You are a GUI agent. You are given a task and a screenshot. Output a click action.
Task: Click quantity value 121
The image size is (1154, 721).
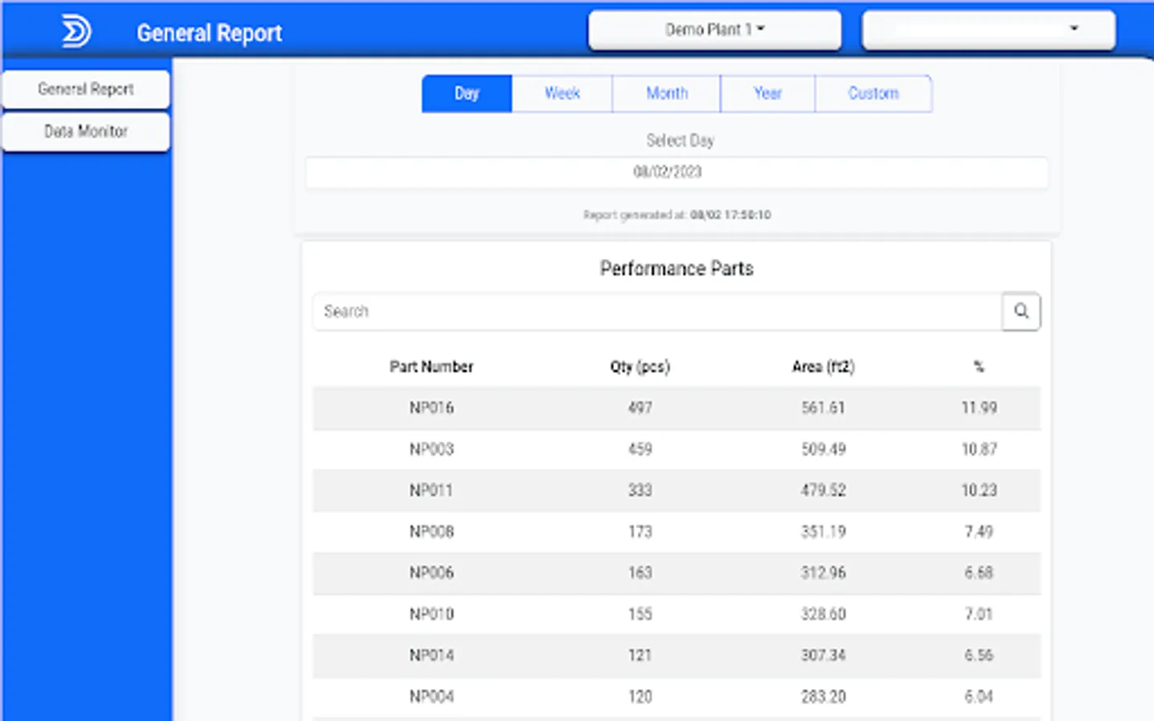[640, 655]
